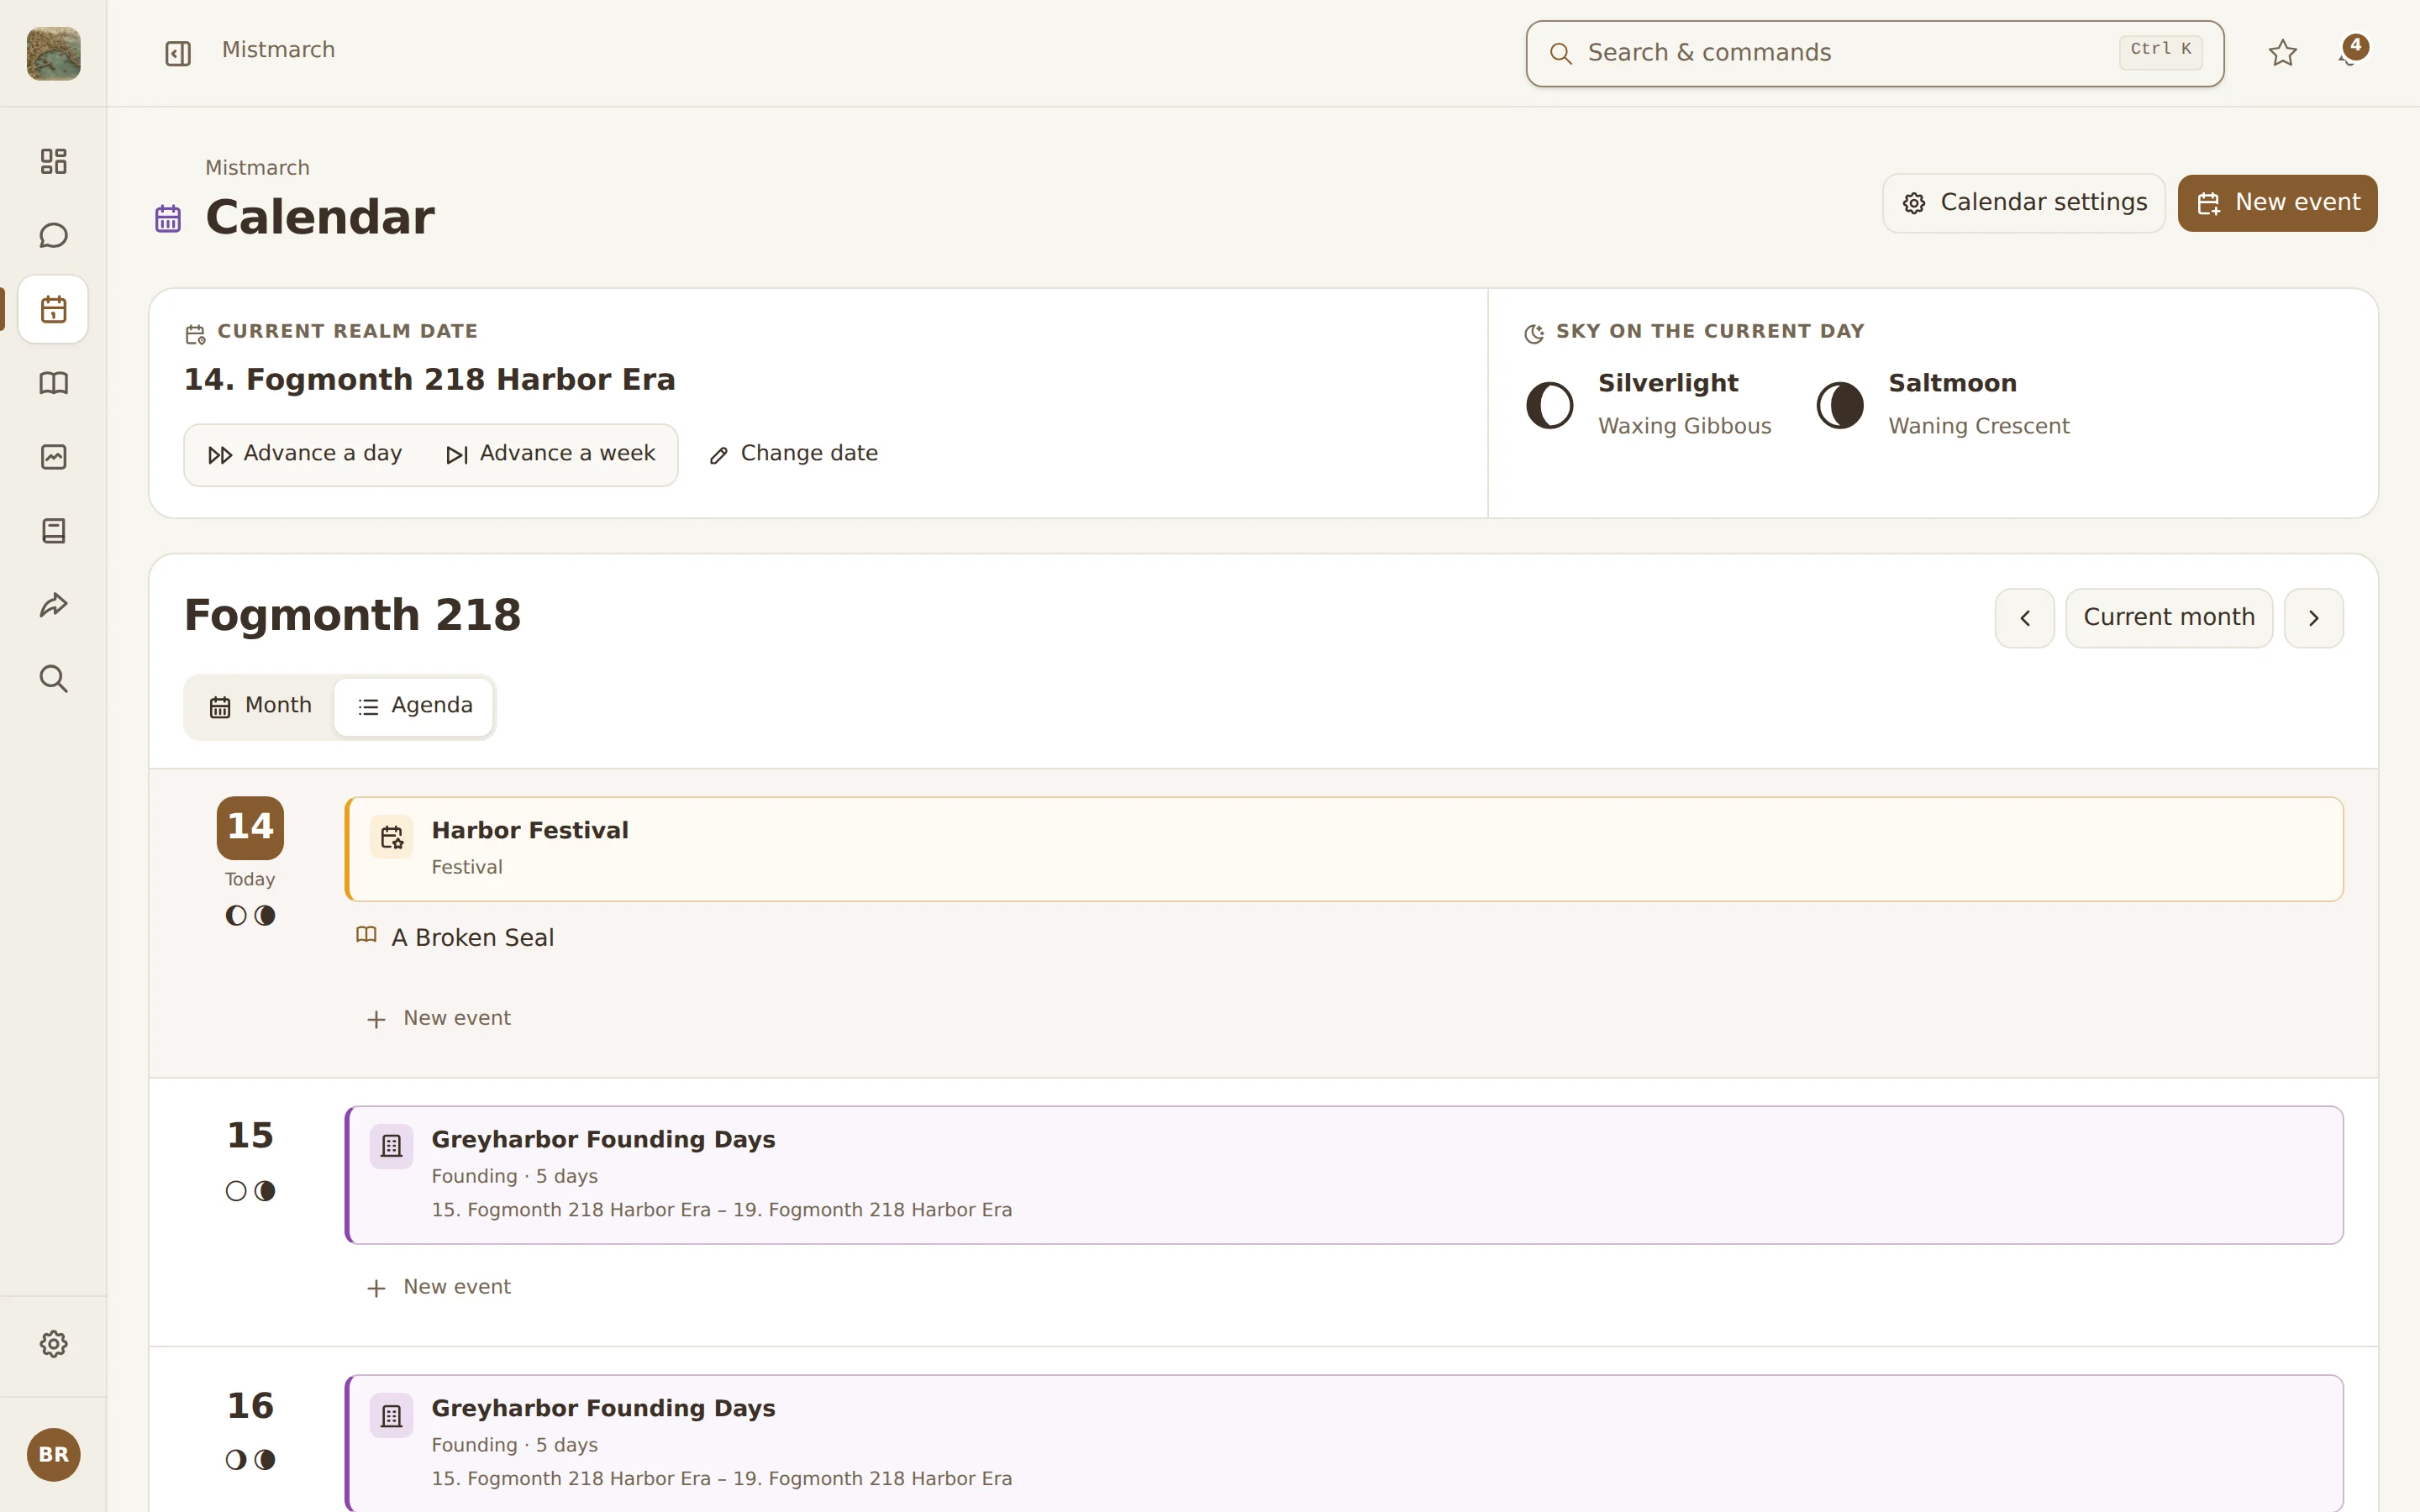Viewport: 2420px width, 1512px height.
Task: Click the Mistmarch breadcrumb in top bar
Action: [x=278, y=50]
